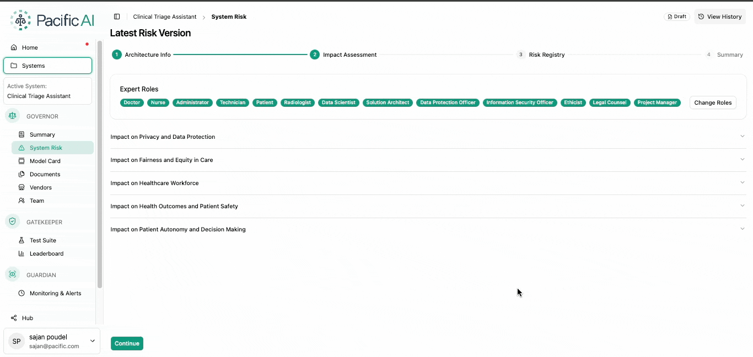Click the Governor scales icon
Screen dimensions: 753x357
coord(13,116)
